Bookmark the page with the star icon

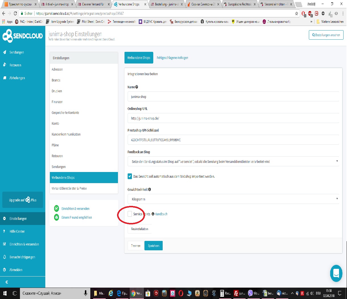click(297, 13)
